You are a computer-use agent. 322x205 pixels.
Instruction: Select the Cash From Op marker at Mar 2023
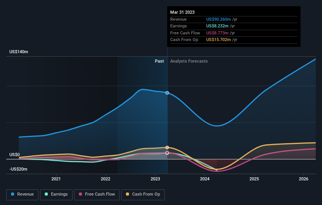[x=167, y=147]
